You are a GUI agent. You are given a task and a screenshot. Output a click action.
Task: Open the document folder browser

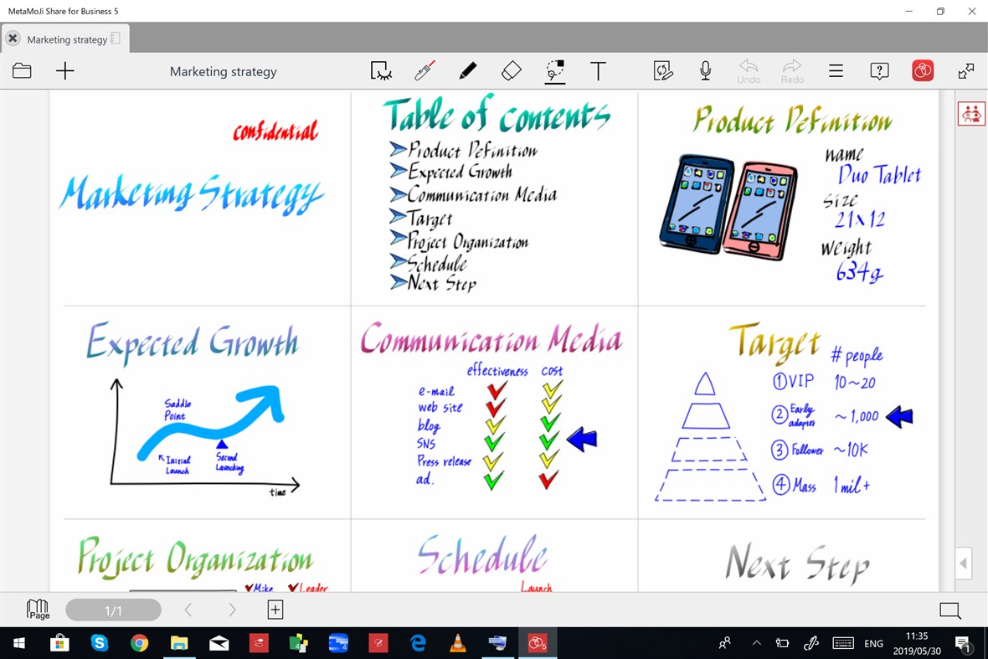click(22, 70)
